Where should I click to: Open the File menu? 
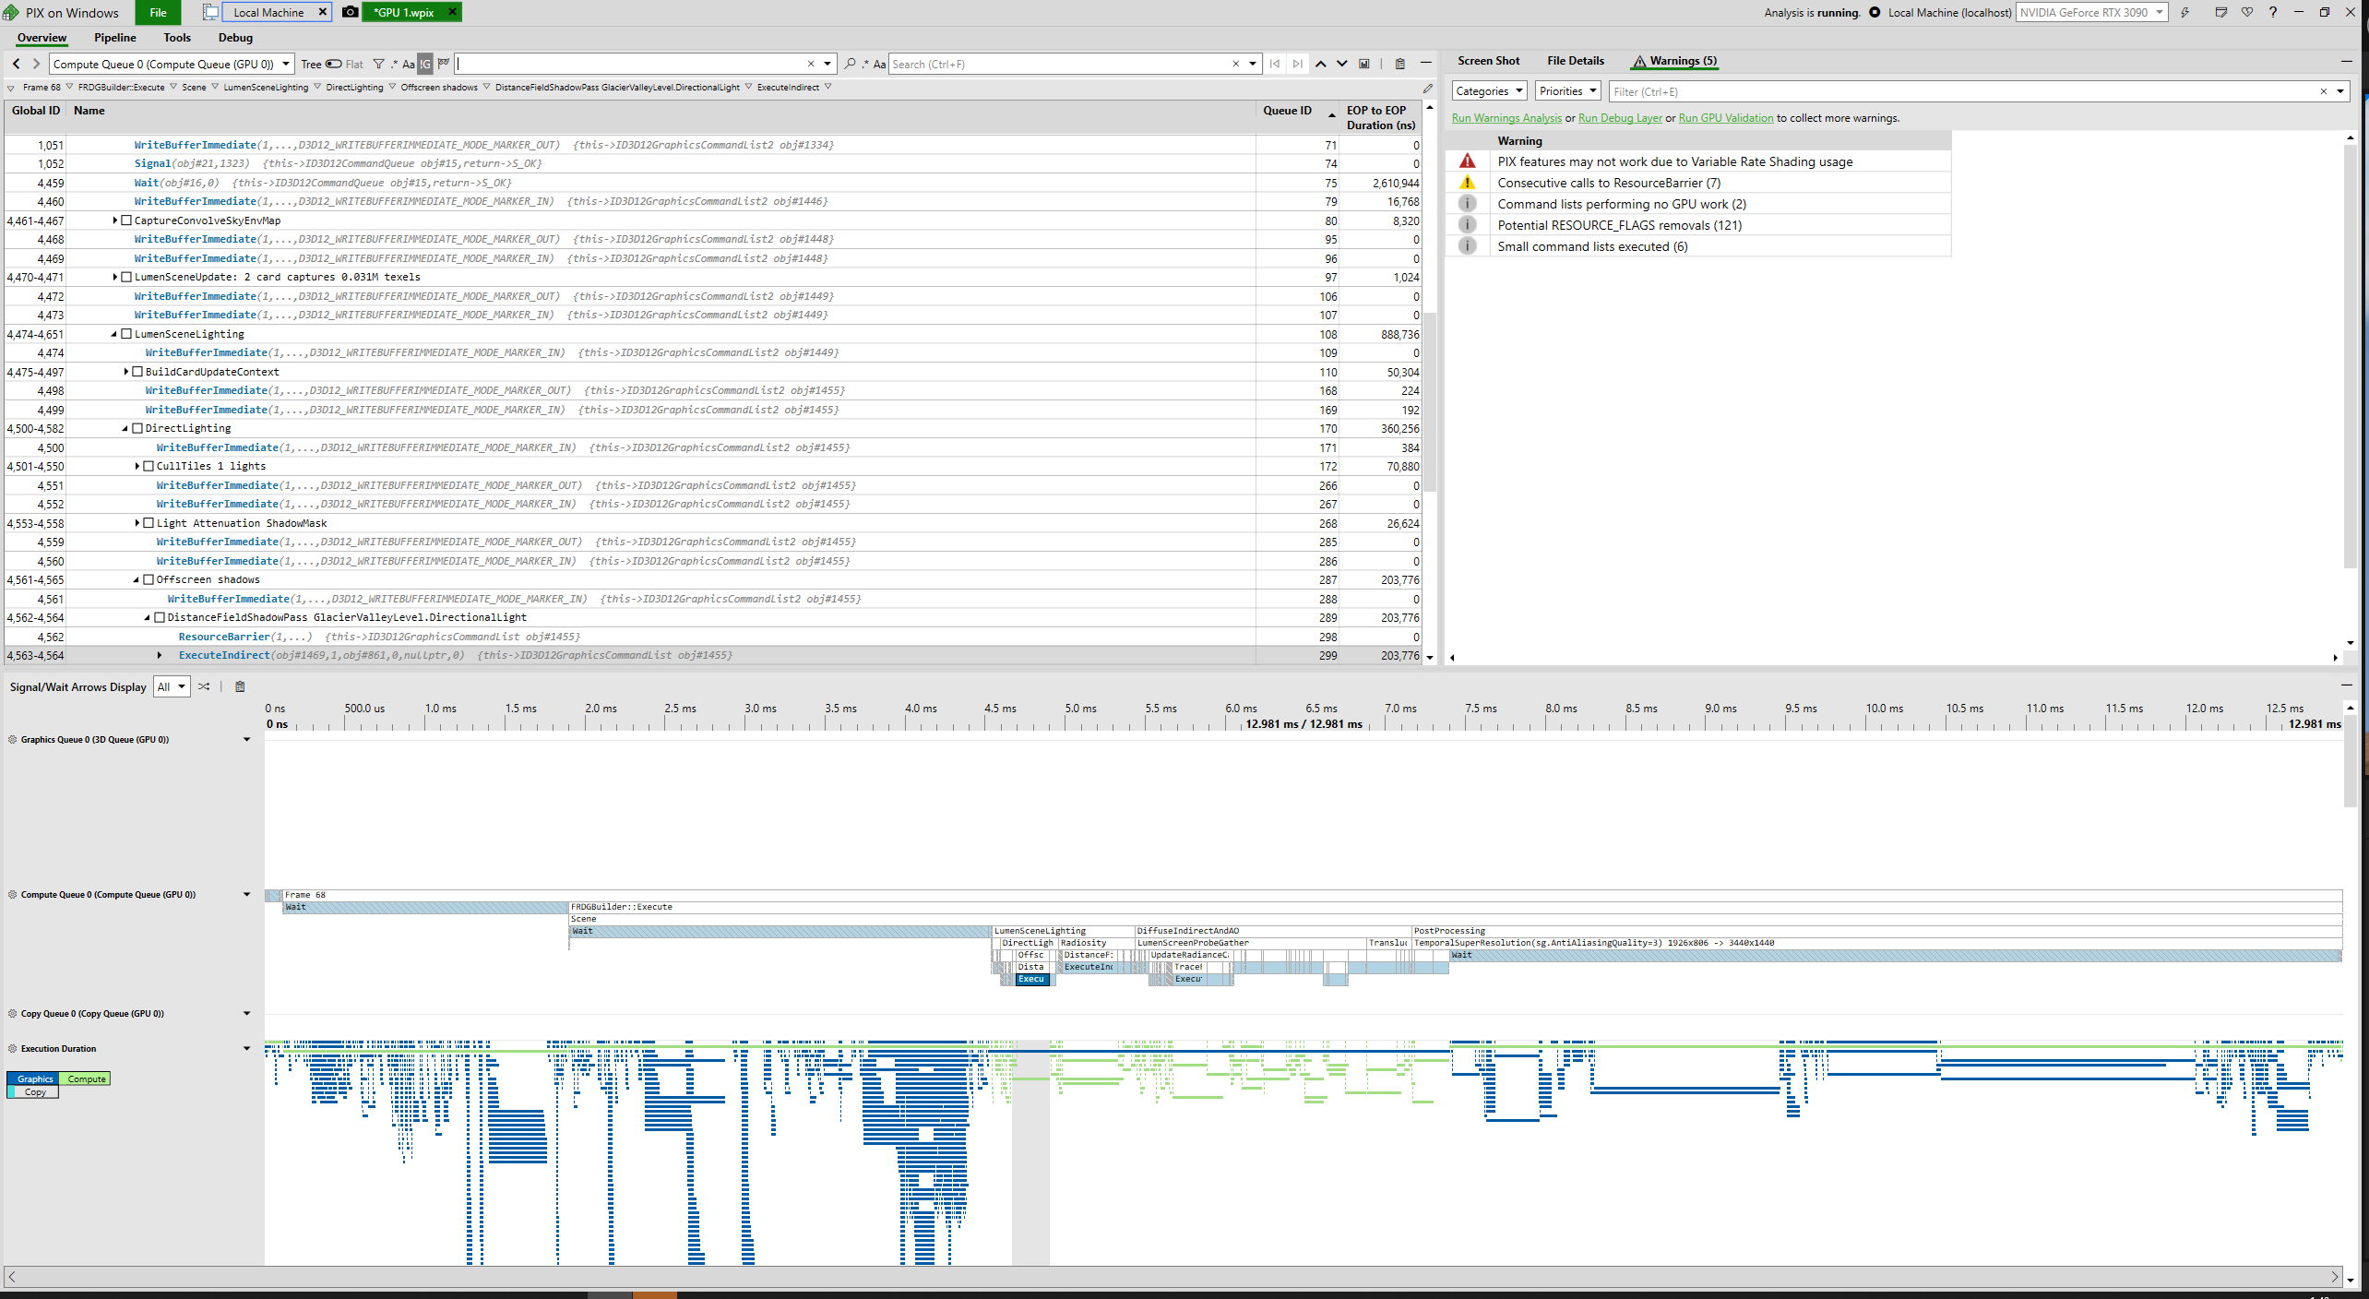point(158,12)
